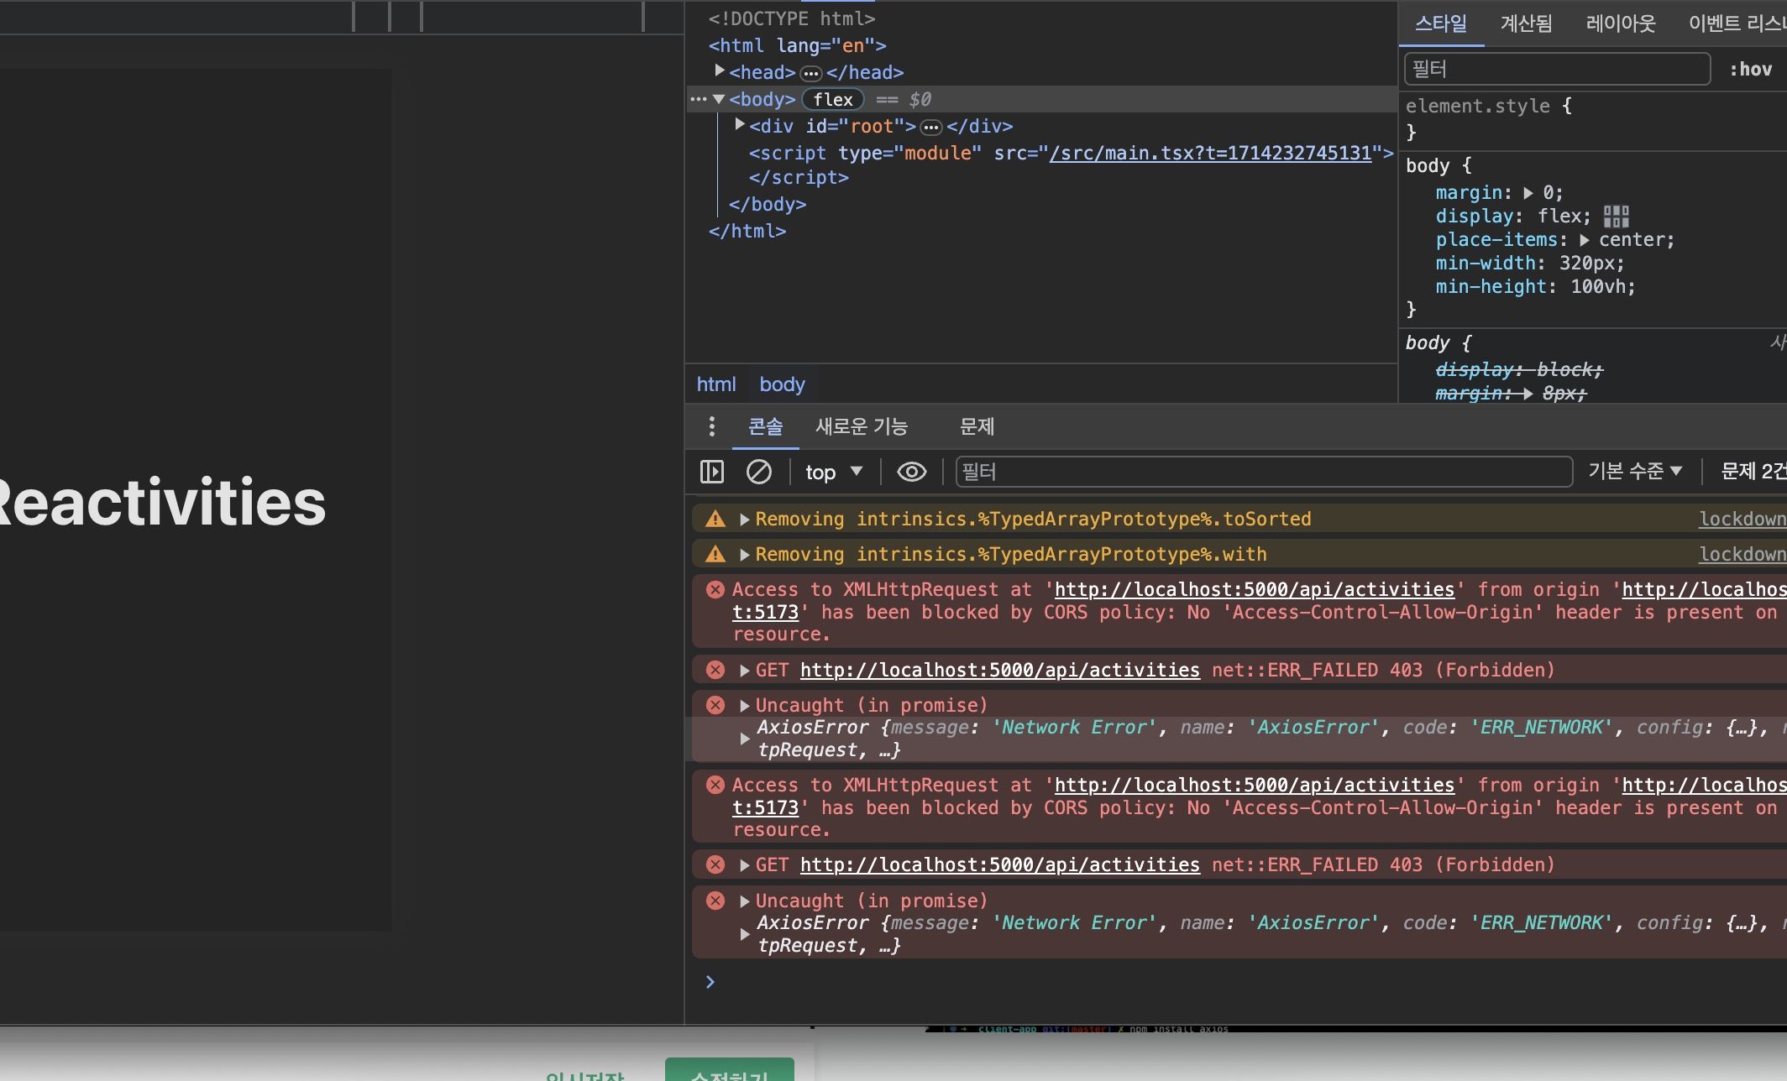Toggle :hov element state panel
The height and width of the screenshot is (1081, 1787).
point(1751,69)
